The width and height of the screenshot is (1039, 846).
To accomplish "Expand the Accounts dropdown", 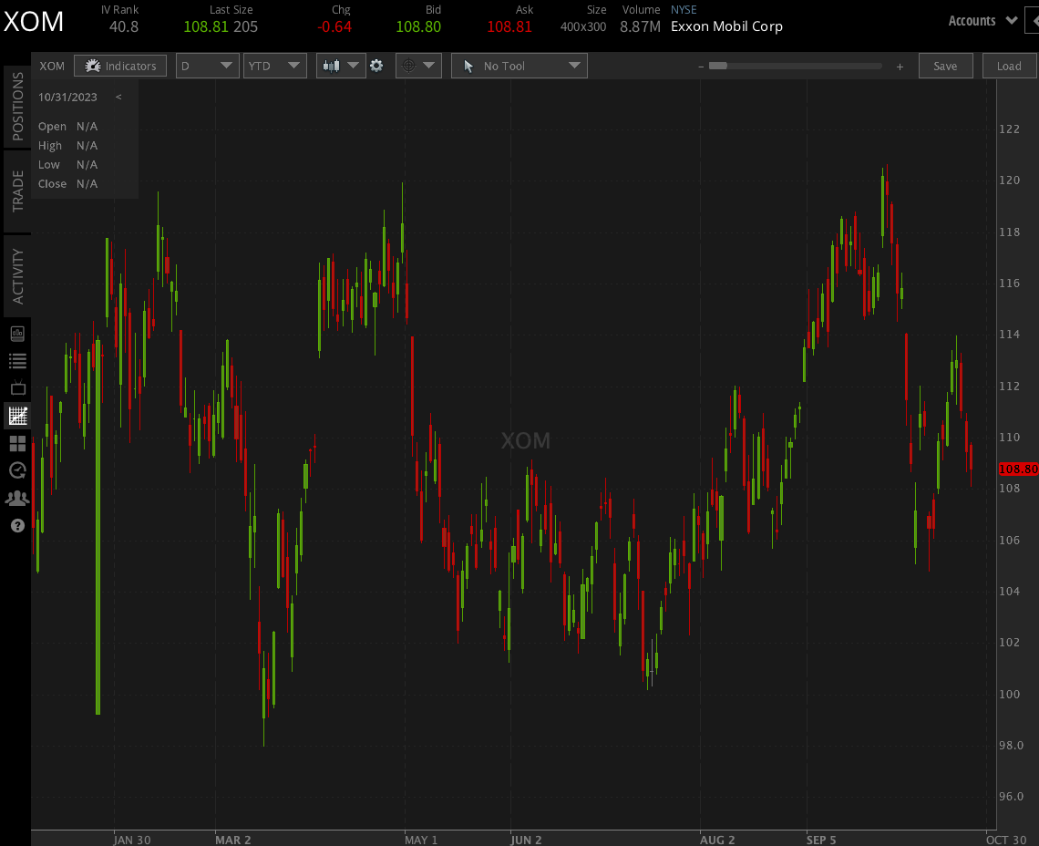I will point(982,20).
